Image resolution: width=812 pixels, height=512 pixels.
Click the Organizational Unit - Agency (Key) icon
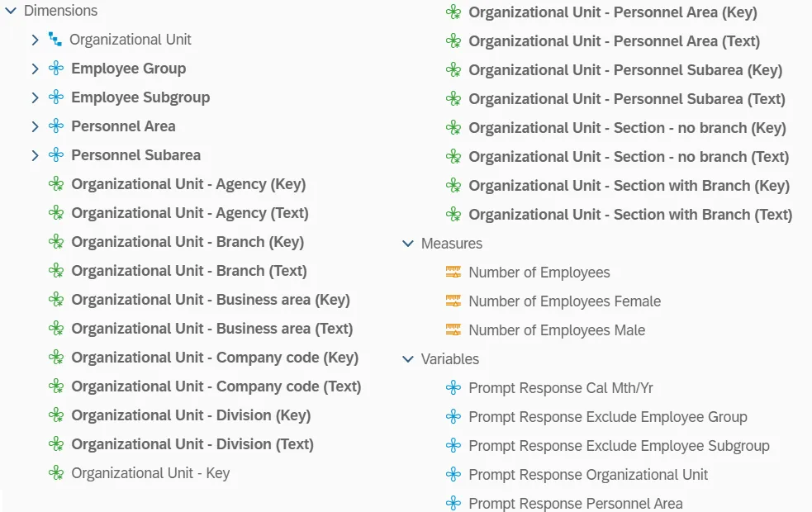pyautogui.click(x=56, y=184)
